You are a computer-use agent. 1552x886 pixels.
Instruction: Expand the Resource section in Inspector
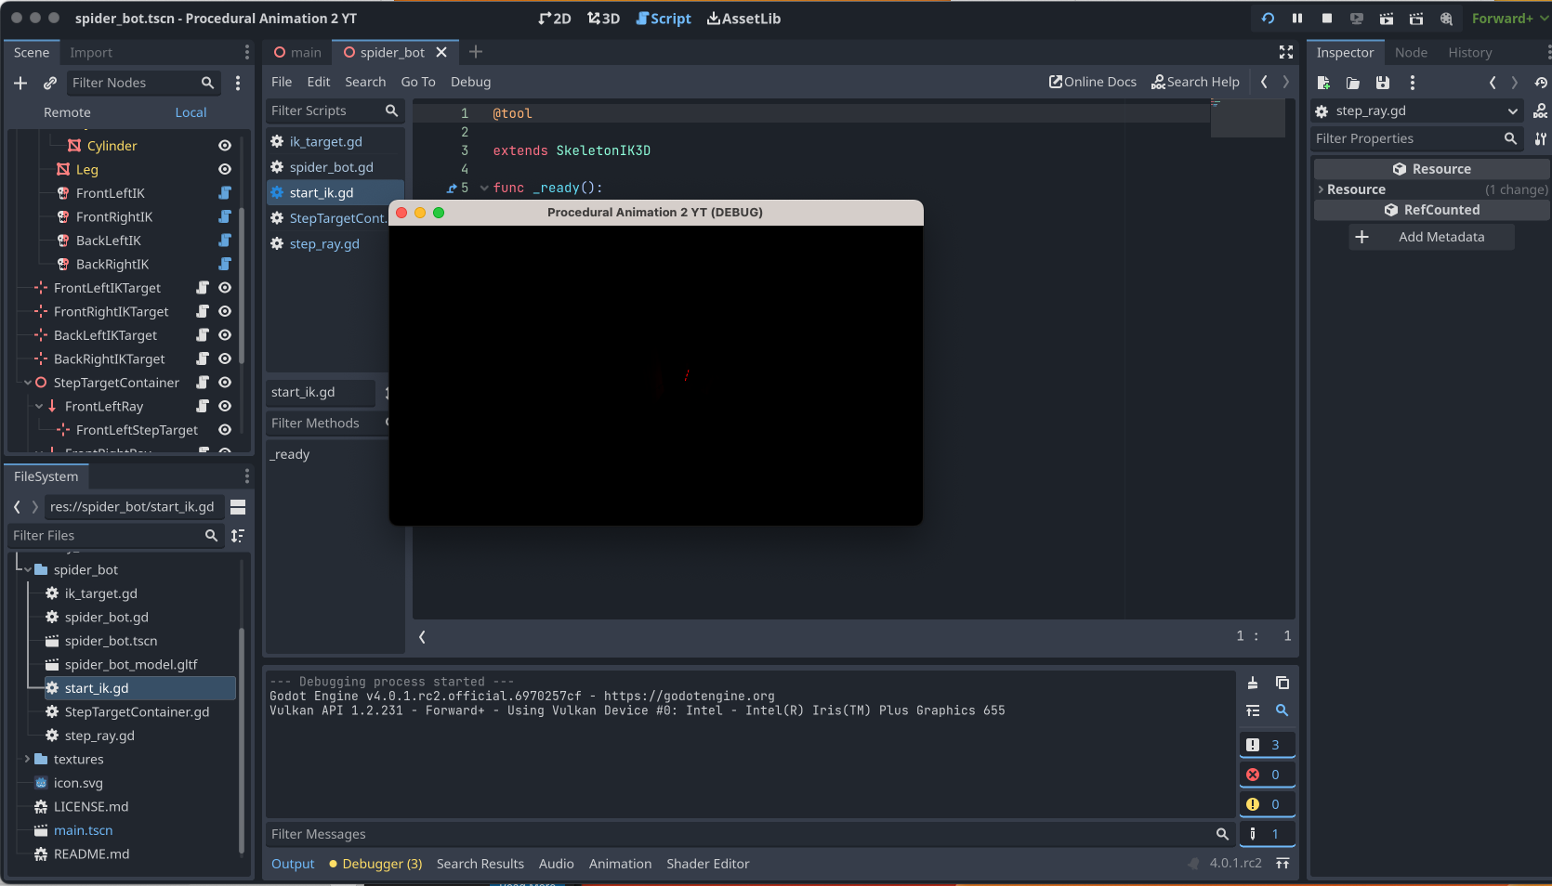click(1321, 189)
